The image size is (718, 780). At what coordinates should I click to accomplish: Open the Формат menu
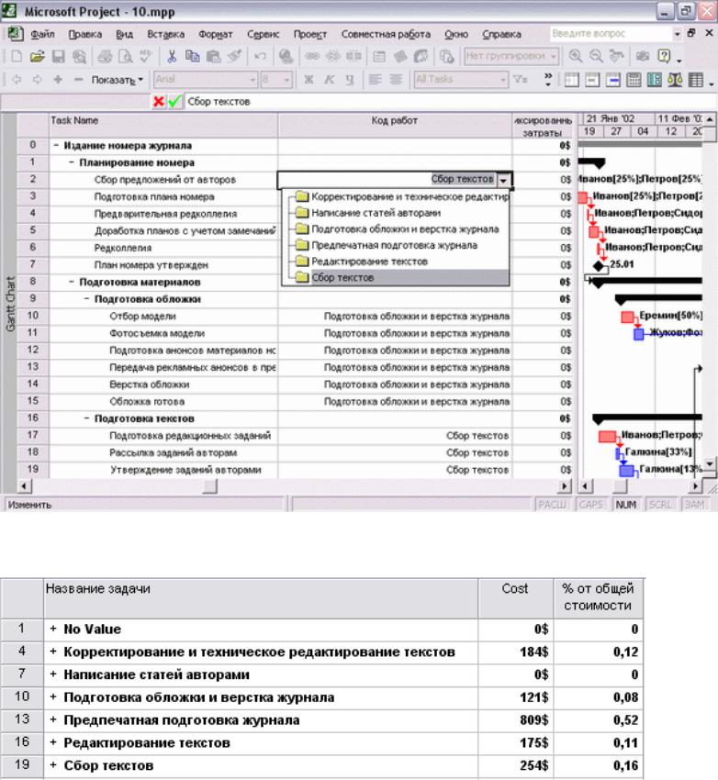[x=216, y=34]
